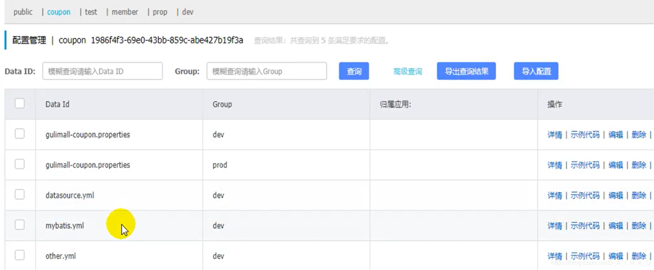Toggle the select-all checkbox in table header
Viewport: 654px width, 270px height.
(20, 103)
